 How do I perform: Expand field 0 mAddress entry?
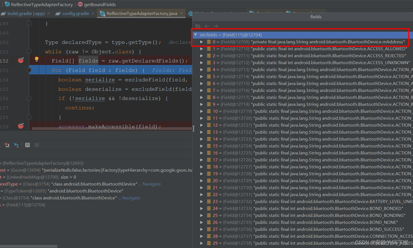coord(202,42)
